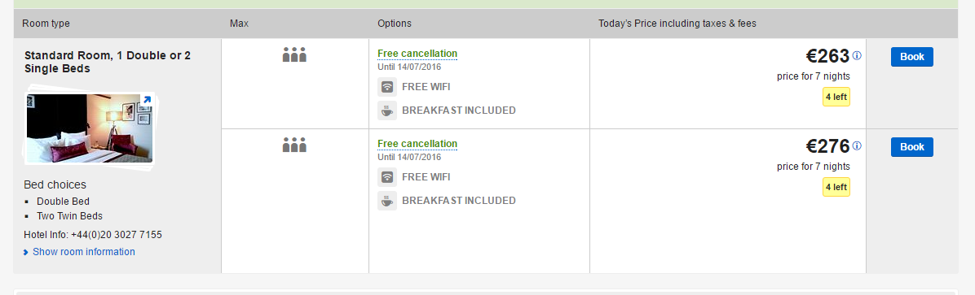Click the Today's Price column header
Viewport: 975px width, 295px height.
[677, 24]
